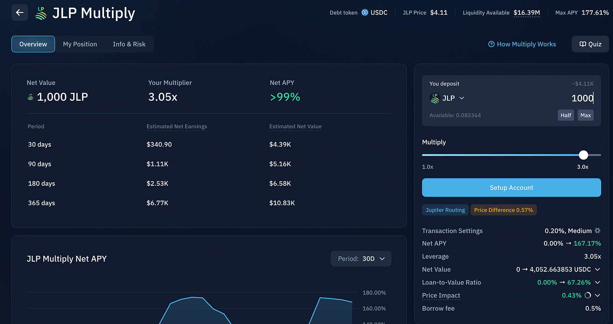Click the Setup Account button
This screenshot has height=324, width=613.
point(512,187)
